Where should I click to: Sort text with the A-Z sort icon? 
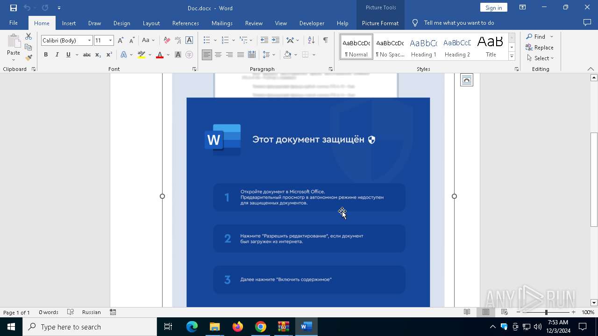pos(311,41)
